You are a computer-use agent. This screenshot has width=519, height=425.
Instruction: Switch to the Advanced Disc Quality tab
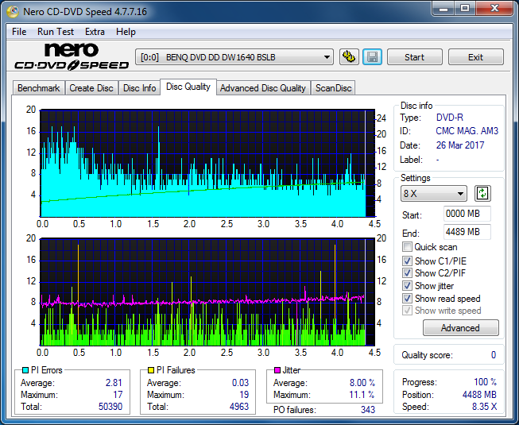coord(263,88)
